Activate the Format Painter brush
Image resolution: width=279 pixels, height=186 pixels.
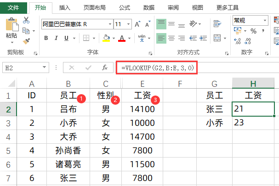click(26, 41)
